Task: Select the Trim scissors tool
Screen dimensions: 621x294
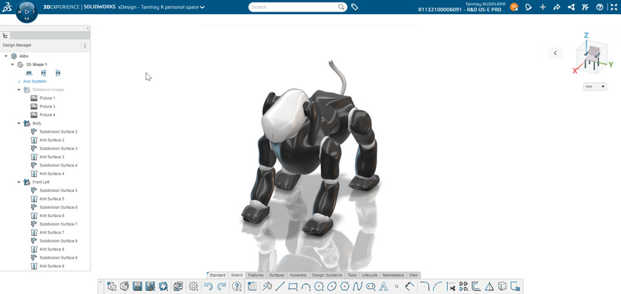Action: pos(451,286)
